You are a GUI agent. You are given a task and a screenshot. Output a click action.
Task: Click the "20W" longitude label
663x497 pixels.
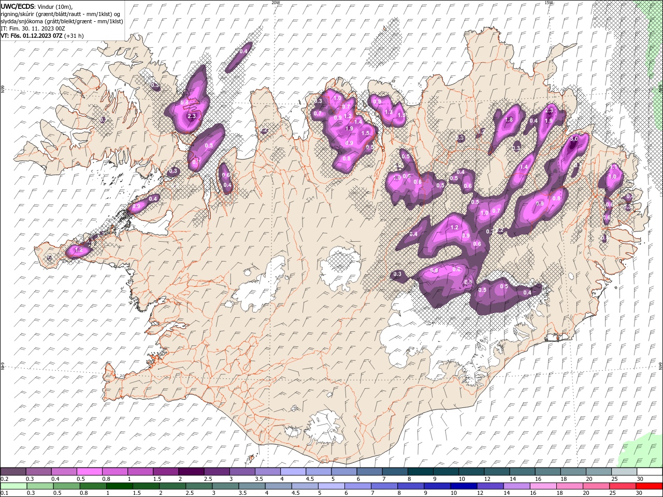tap(276, 3)
